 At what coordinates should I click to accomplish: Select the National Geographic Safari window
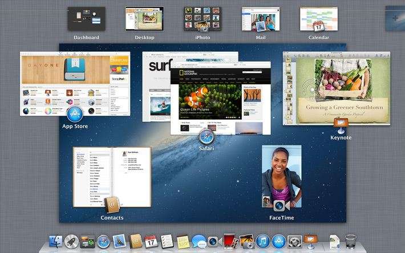[x=221, y=98]
